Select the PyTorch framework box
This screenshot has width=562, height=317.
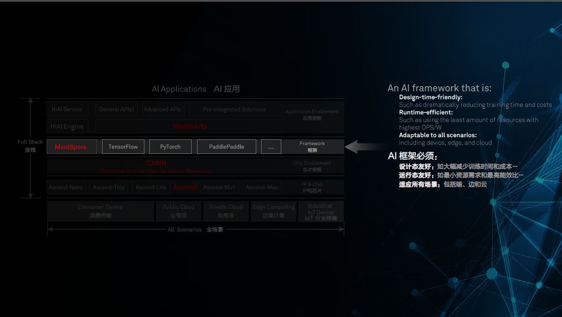point(171,147)
